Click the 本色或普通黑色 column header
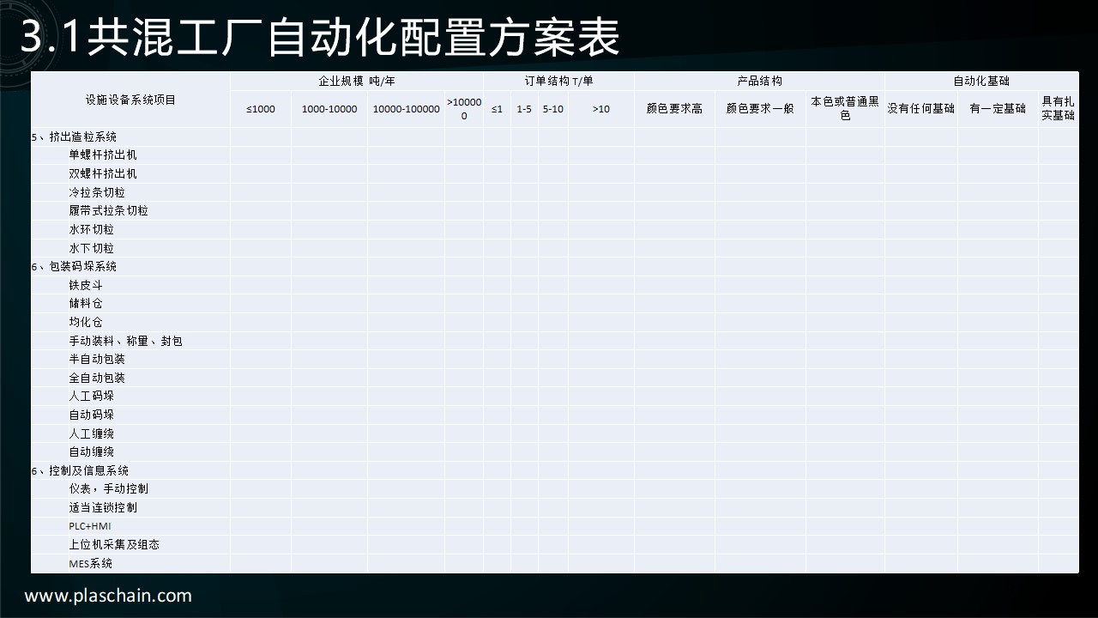This screenshot has height=618, width=1098. 845,109
